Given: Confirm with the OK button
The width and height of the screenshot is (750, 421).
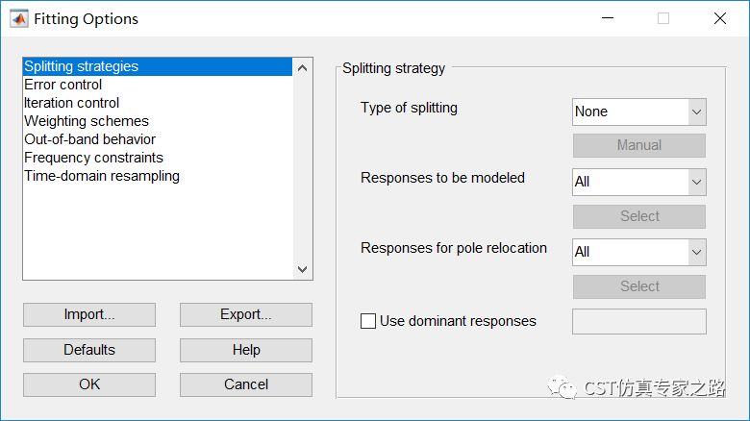Looking at the screenshot, I should coord(89,384).
